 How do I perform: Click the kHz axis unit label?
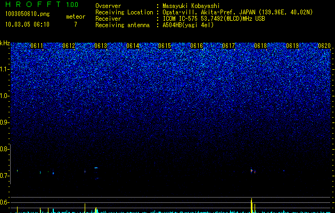[x=5, y=43]
